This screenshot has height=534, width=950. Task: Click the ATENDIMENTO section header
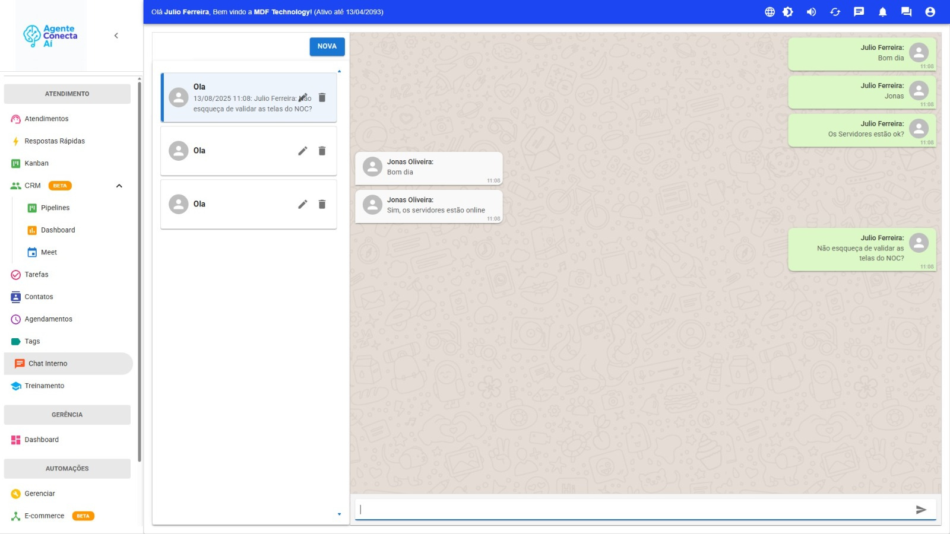(67, 94)
